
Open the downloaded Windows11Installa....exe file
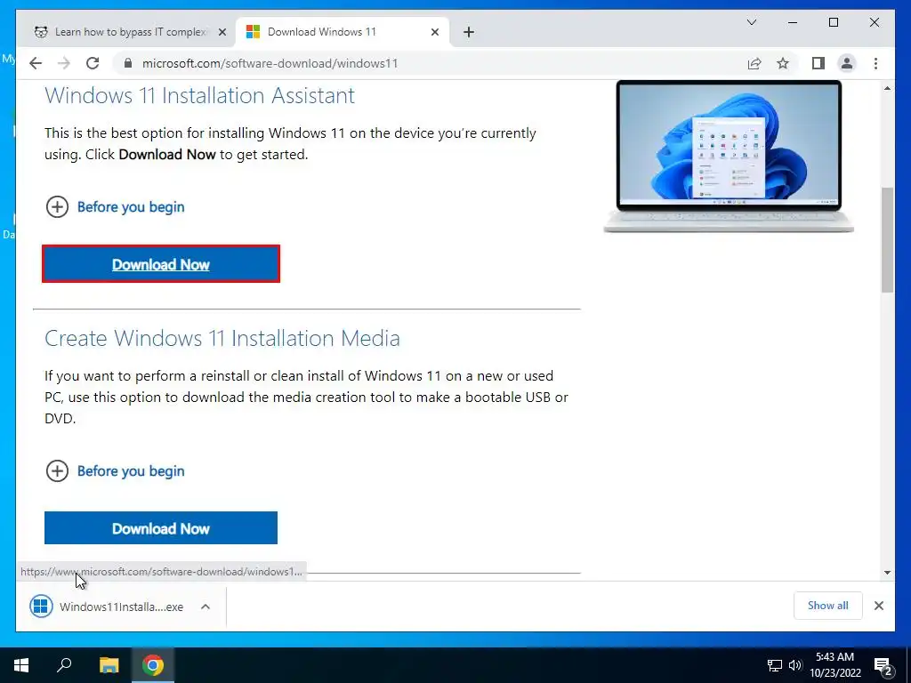(x=107, y=607)
